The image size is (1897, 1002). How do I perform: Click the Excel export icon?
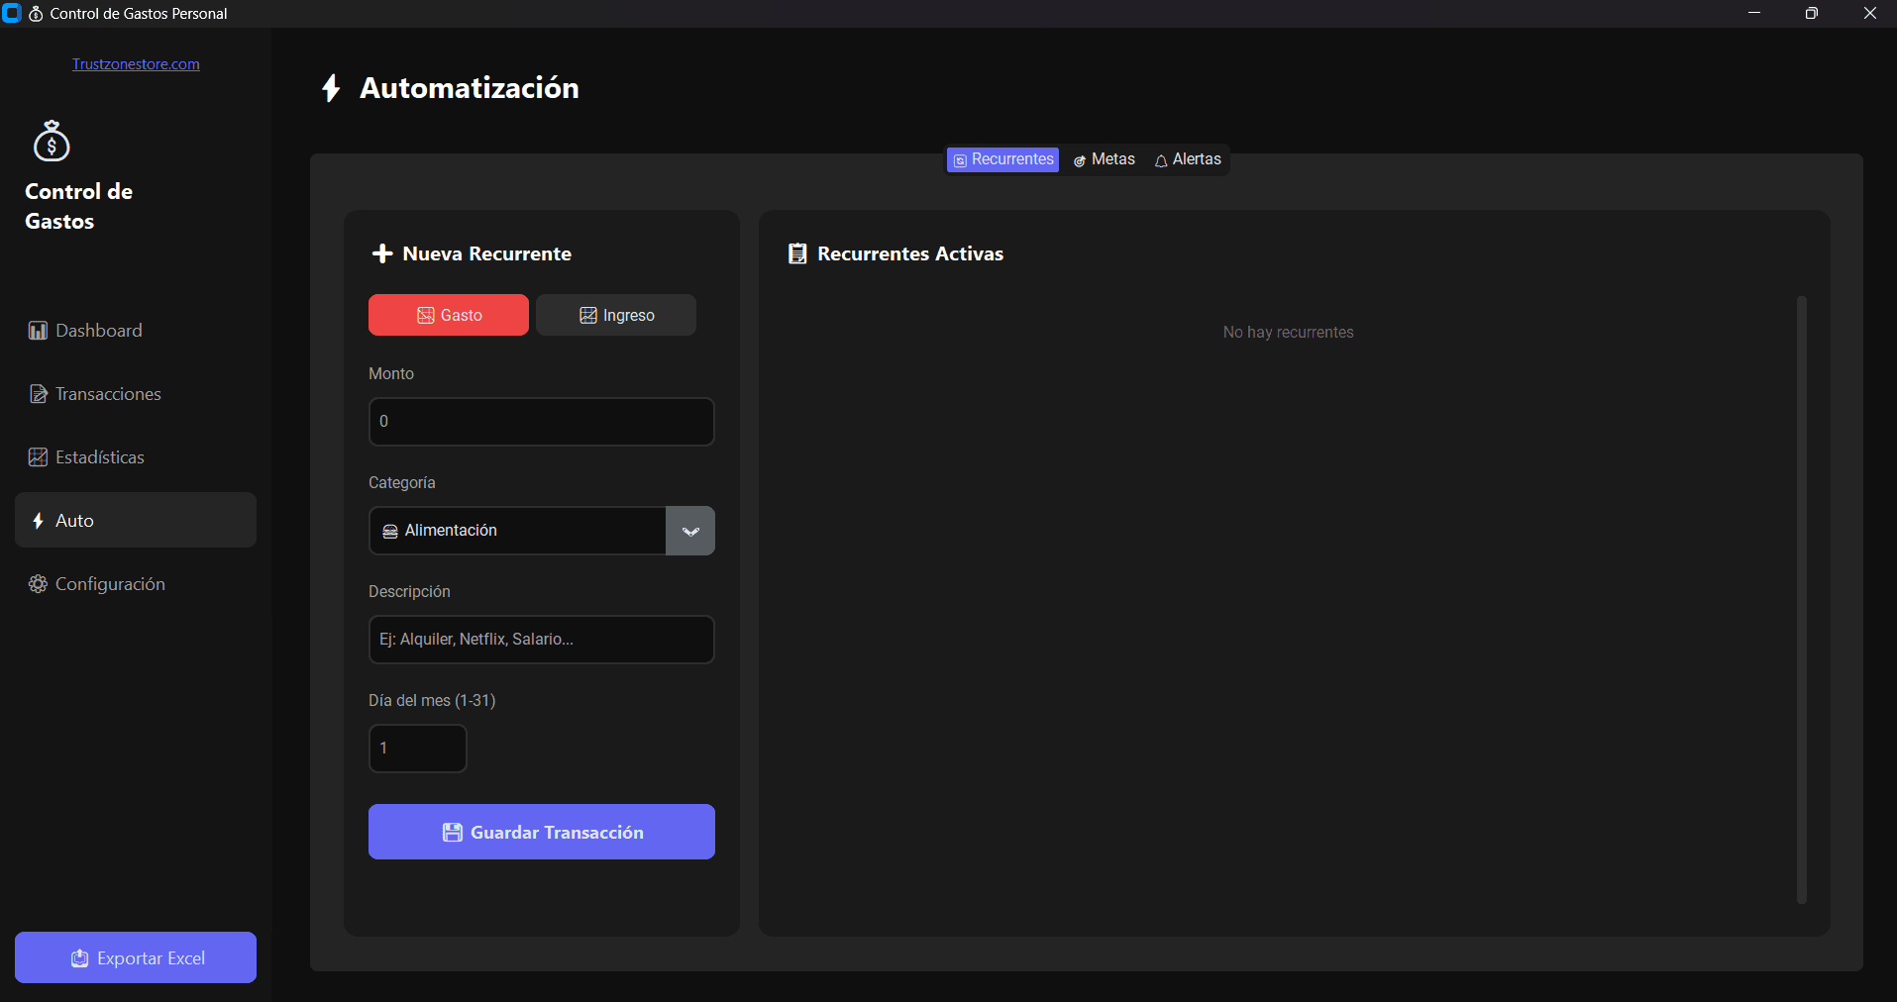tap(80, 958)
